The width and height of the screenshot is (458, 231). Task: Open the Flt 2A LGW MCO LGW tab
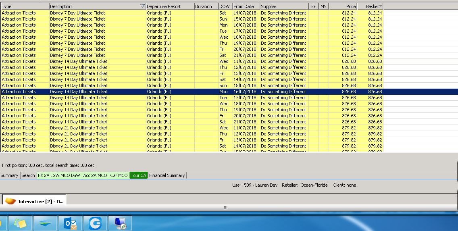tap(59, 175)
